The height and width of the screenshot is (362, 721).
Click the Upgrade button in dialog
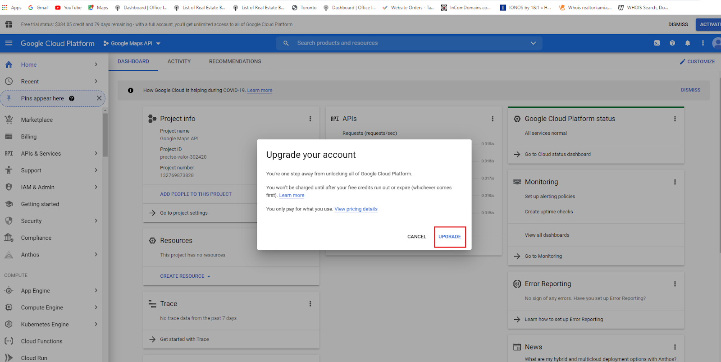(x=449, y=237)
